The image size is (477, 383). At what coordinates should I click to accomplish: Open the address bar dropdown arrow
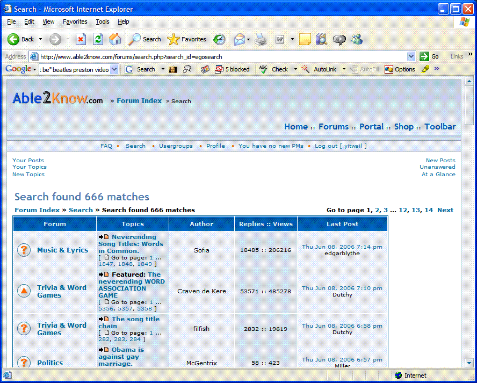411,56
